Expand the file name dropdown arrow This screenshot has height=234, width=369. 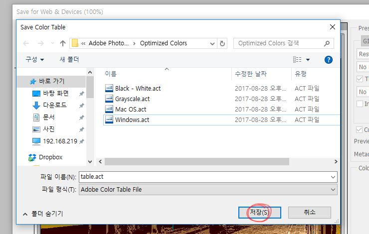coord(333,177)
